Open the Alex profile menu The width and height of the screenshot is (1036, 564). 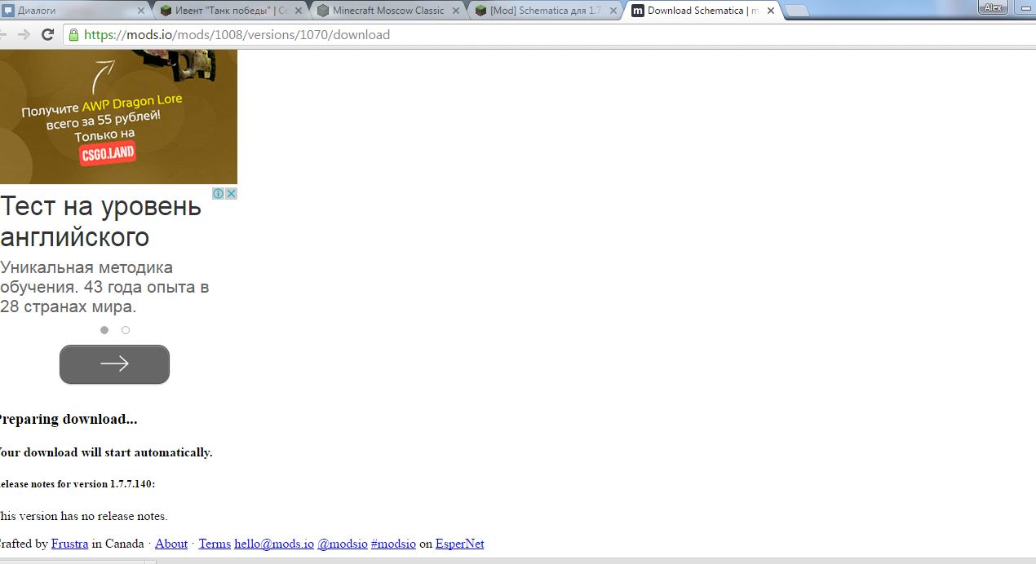coord(993,7)
